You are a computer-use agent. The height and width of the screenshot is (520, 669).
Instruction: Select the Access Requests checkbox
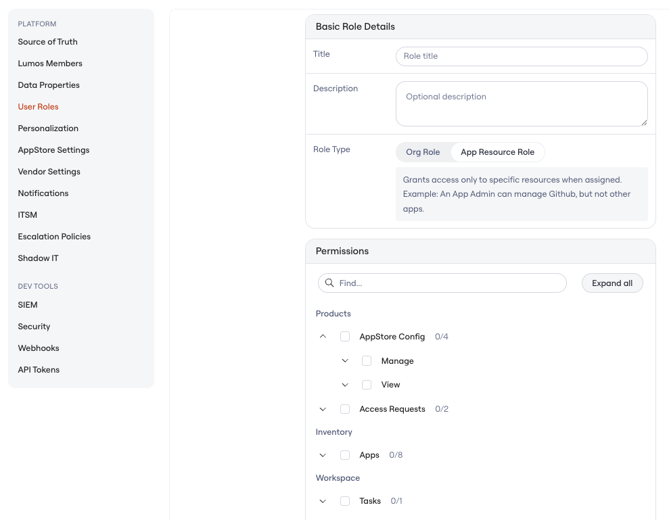pos(345,409)
